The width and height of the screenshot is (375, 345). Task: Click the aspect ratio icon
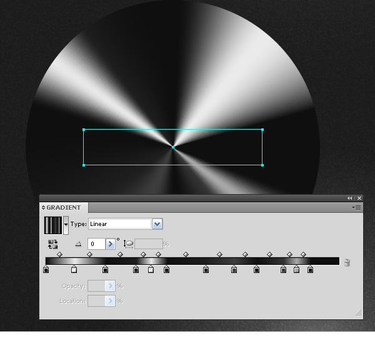[128, 244]
